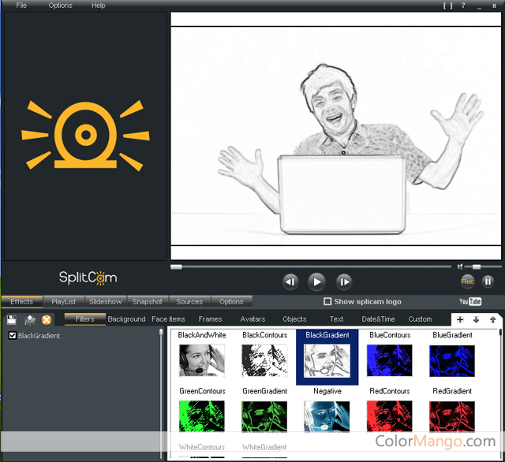Viewport: 505px width, 462px height.
Task: Open the Options menu in menu bar
Action: coord(60,6)
